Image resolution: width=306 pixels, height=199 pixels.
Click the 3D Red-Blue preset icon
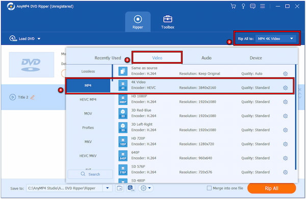click(123, 113)
